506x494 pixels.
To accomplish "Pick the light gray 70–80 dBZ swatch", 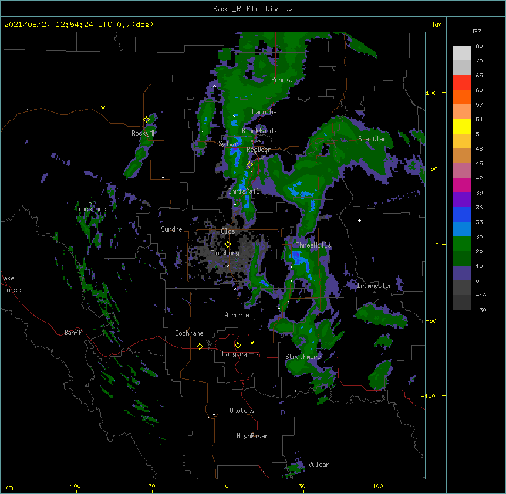I will click(461, 53).
